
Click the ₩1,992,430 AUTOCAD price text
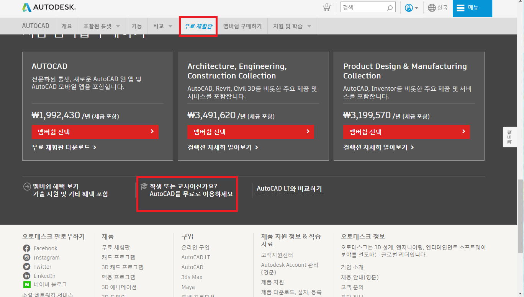pos(56,115)
